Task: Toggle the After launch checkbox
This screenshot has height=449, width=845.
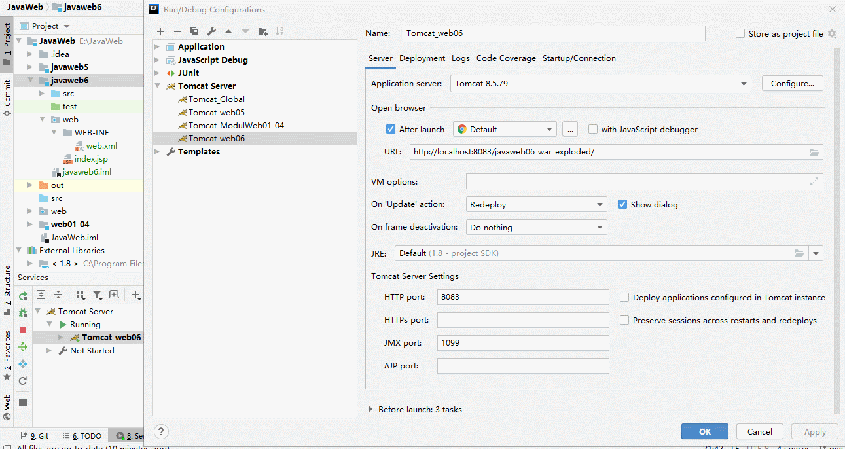Action: (391, 129)
